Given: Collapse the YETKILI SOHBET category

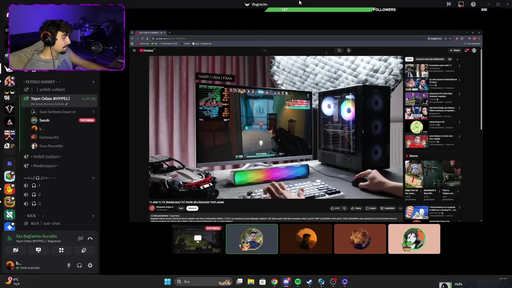Looking at the screenshot, I should pyautogui.click(x=41, y=82).
